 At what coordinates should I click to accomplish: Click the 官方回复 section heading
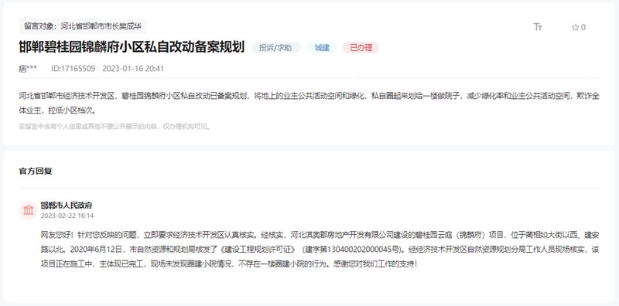[x=36, y=171]
